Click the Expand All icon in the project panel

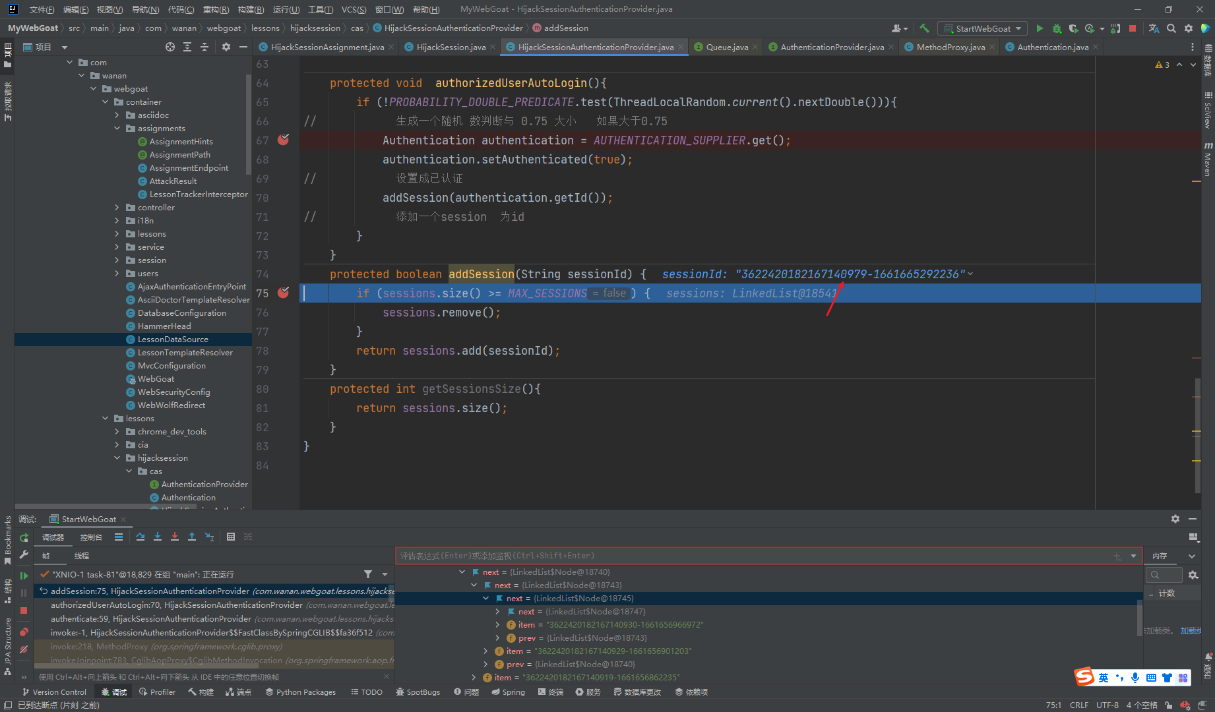(x=187, y=47)
